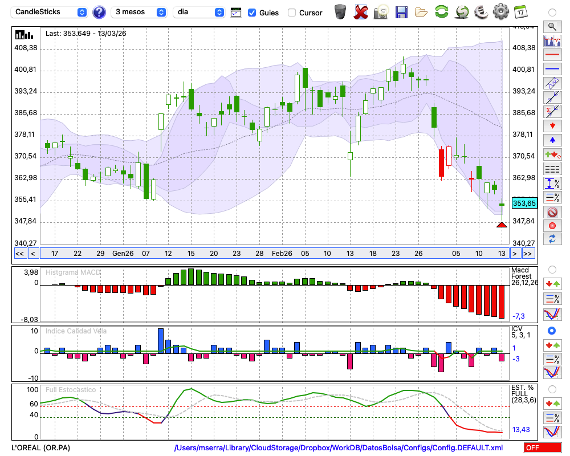Open the 3 mesos period dropdown
570x456 pixels.
click(x=140, y=12)
